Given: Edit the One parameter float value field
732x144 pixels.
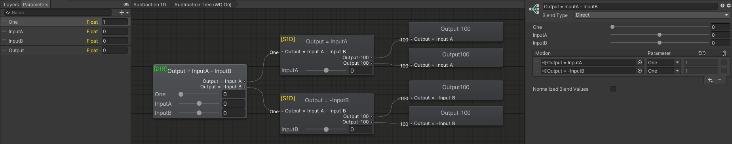Looking at the screenshot, I should [115, 22].
